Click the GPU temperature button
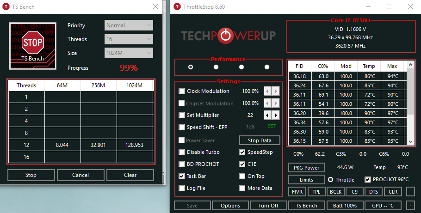 pyautogui.click(x=383, y=206)
